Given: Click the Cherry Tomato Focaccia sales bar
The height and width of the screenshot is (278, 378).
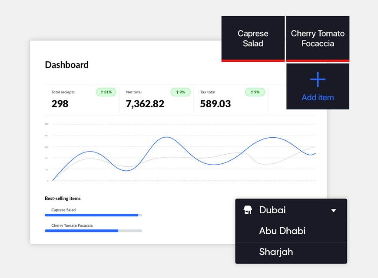Looking at the screenshot, I should (82, 231).
